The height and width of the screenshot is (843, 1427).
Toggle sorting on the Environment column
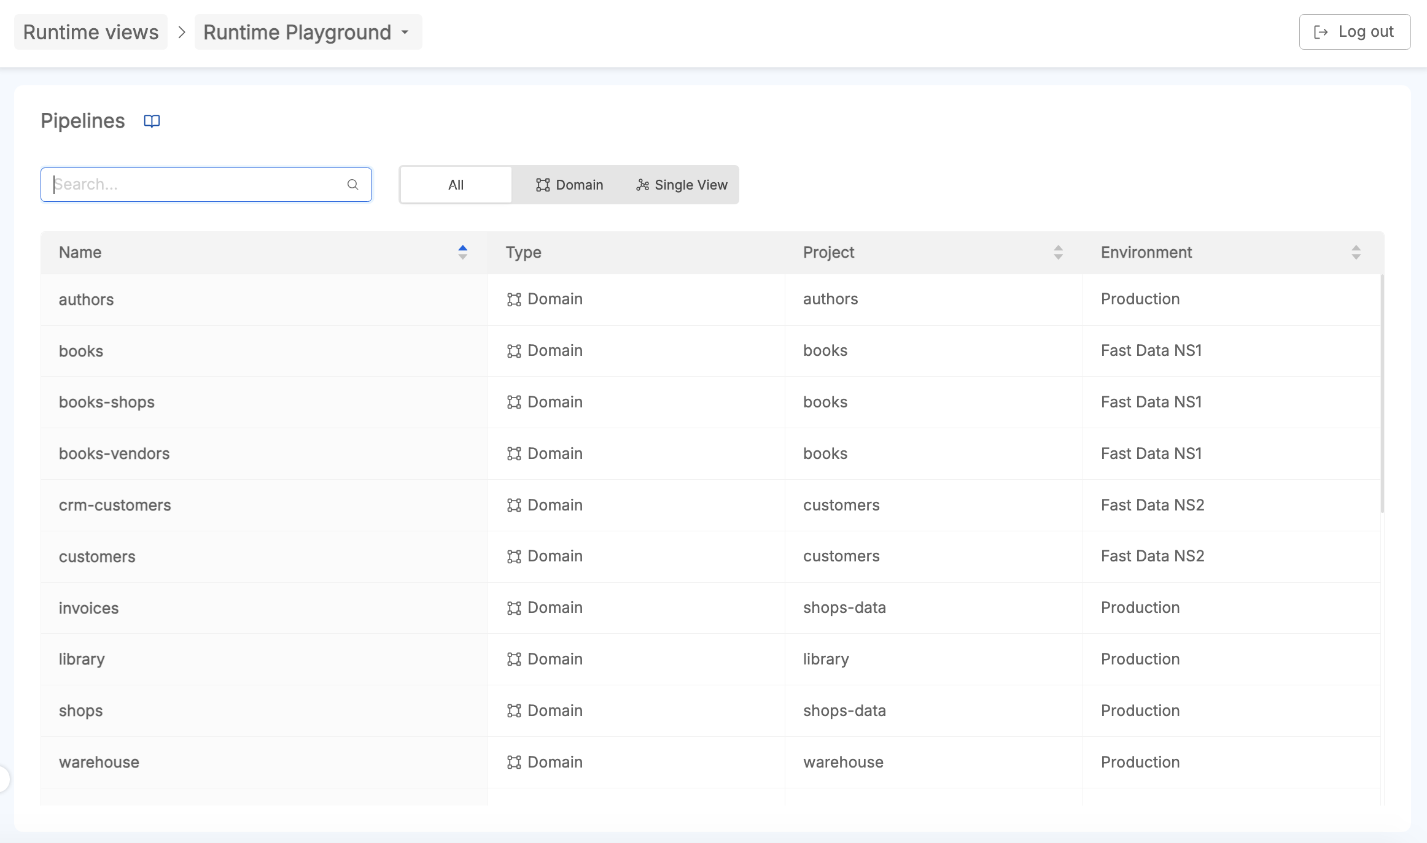click(1356, 252)
